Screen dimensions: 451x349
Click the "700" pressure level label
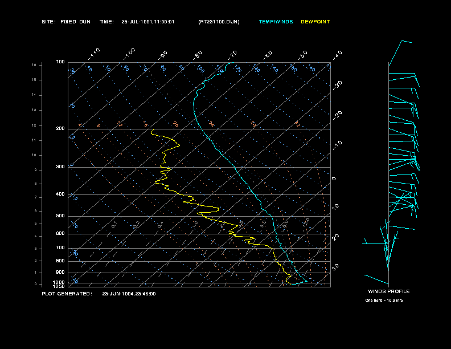(60, 247)
